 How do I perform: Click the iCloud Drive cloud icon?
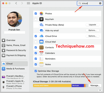41,36
